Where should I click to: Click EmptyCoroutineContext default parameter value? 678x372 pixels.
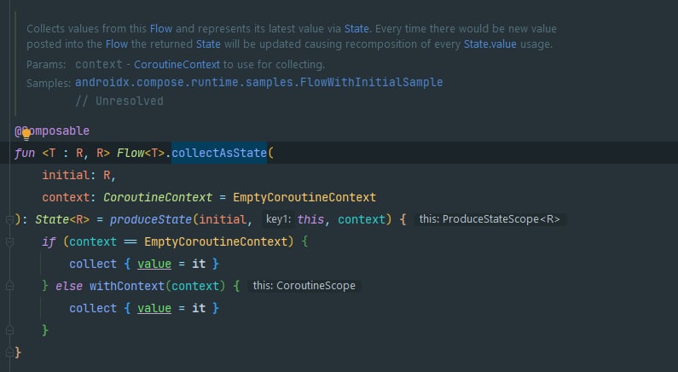point(304,198)
